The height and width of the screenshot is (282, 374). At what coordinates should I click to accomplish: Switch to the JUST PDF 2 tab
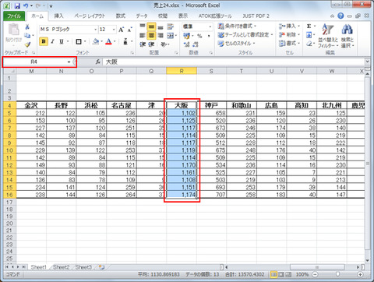(256, 16)
